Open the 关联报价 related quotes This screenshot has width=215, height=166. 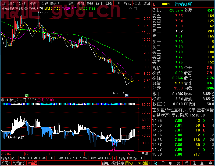(x=19, y=163)
